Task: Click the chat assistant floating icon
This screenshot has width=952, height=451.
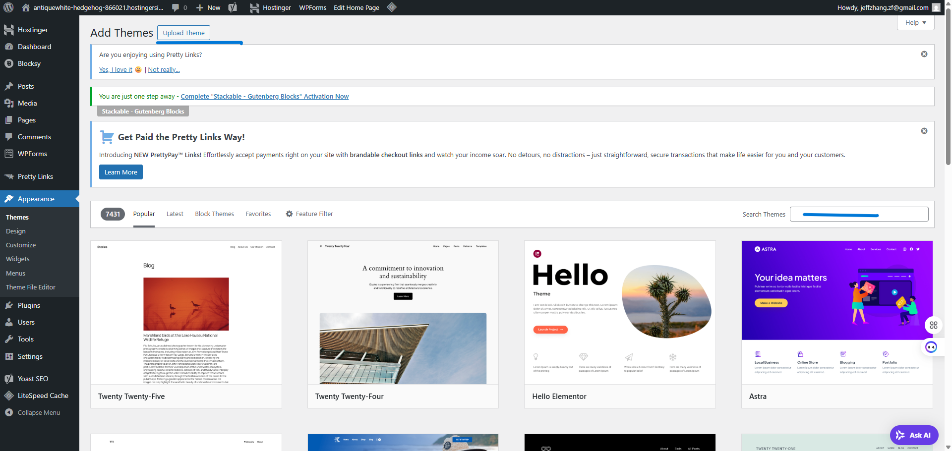Action: 931,347
